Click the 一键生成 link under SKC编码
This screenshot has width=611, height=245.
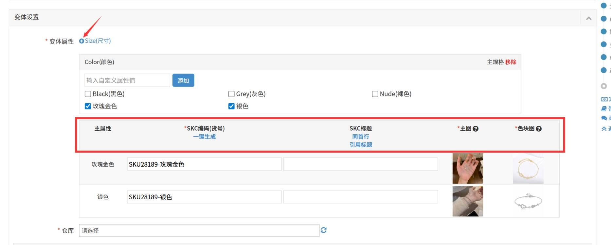point(204,137)
